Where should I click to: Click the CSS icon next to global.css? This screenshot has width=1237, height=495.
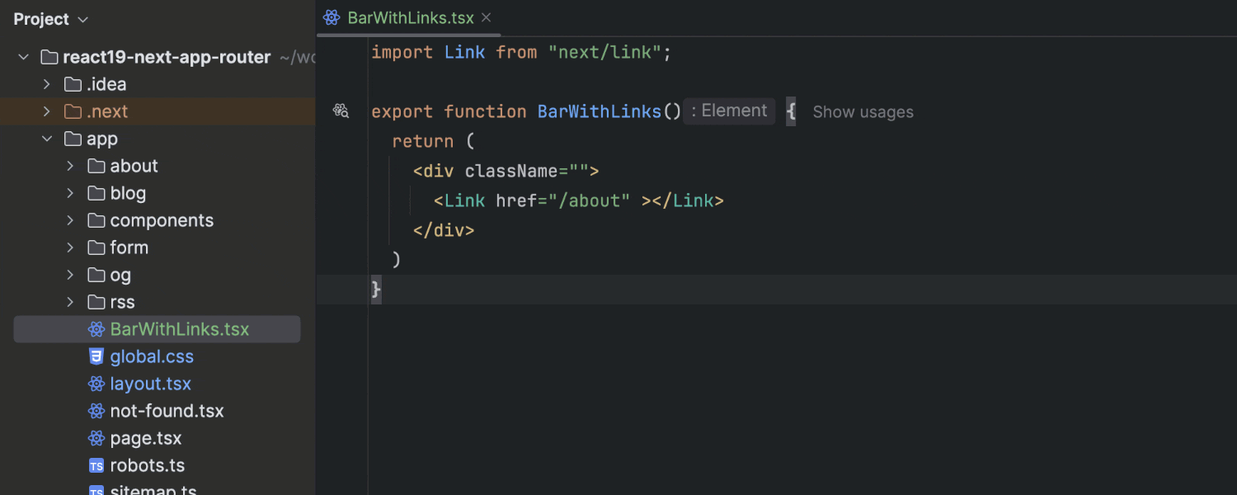(x=96, y=356)
